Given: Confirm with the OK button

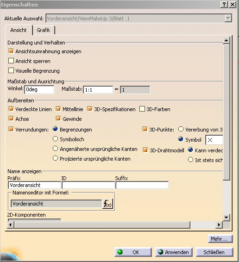Looking at the screenshot, I should (x=133, y=252).
